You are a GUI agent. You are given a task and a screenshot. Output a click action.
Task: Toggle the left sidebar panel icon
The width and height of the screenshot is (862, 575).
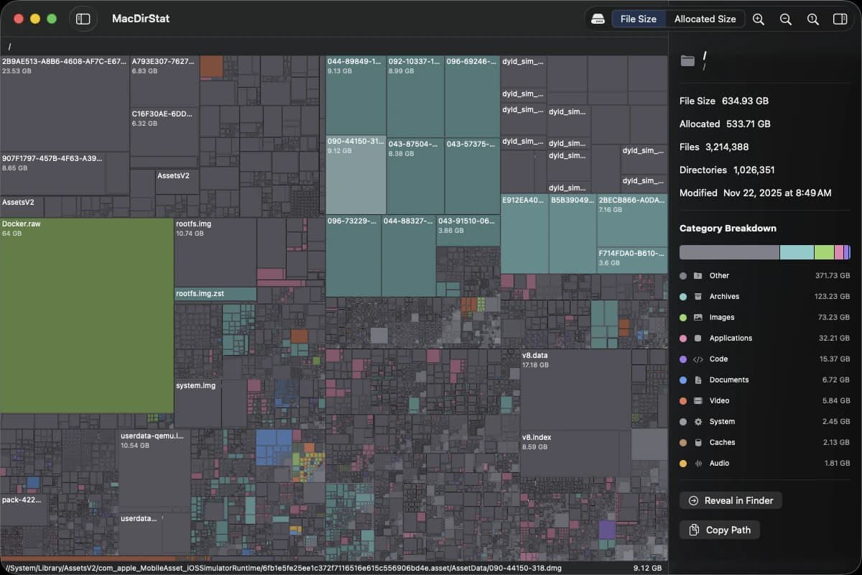(83, 19)
